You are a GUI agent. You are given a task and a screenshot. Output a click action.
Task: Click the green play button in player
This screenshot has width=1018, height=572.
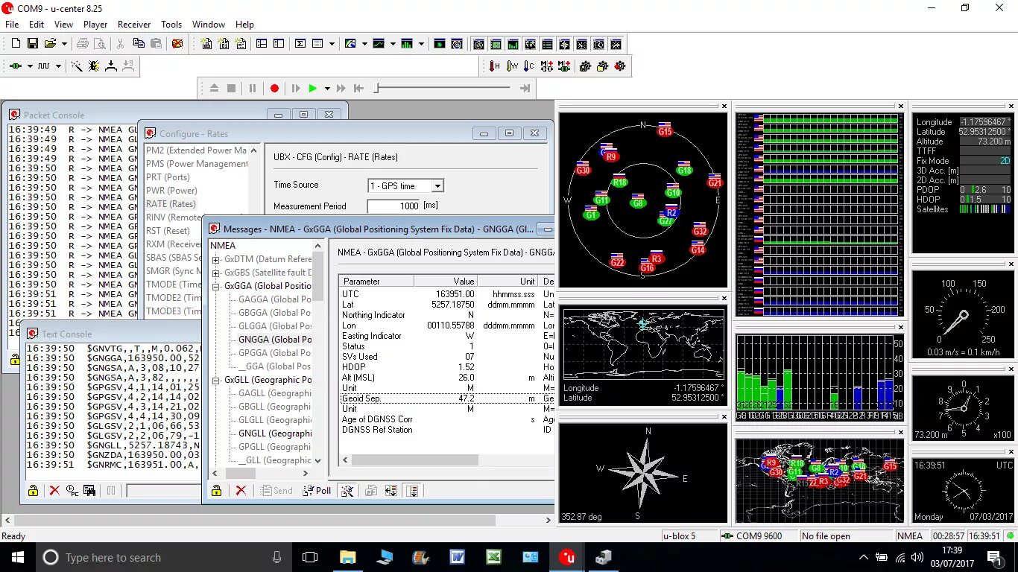[x=313, y=89]
